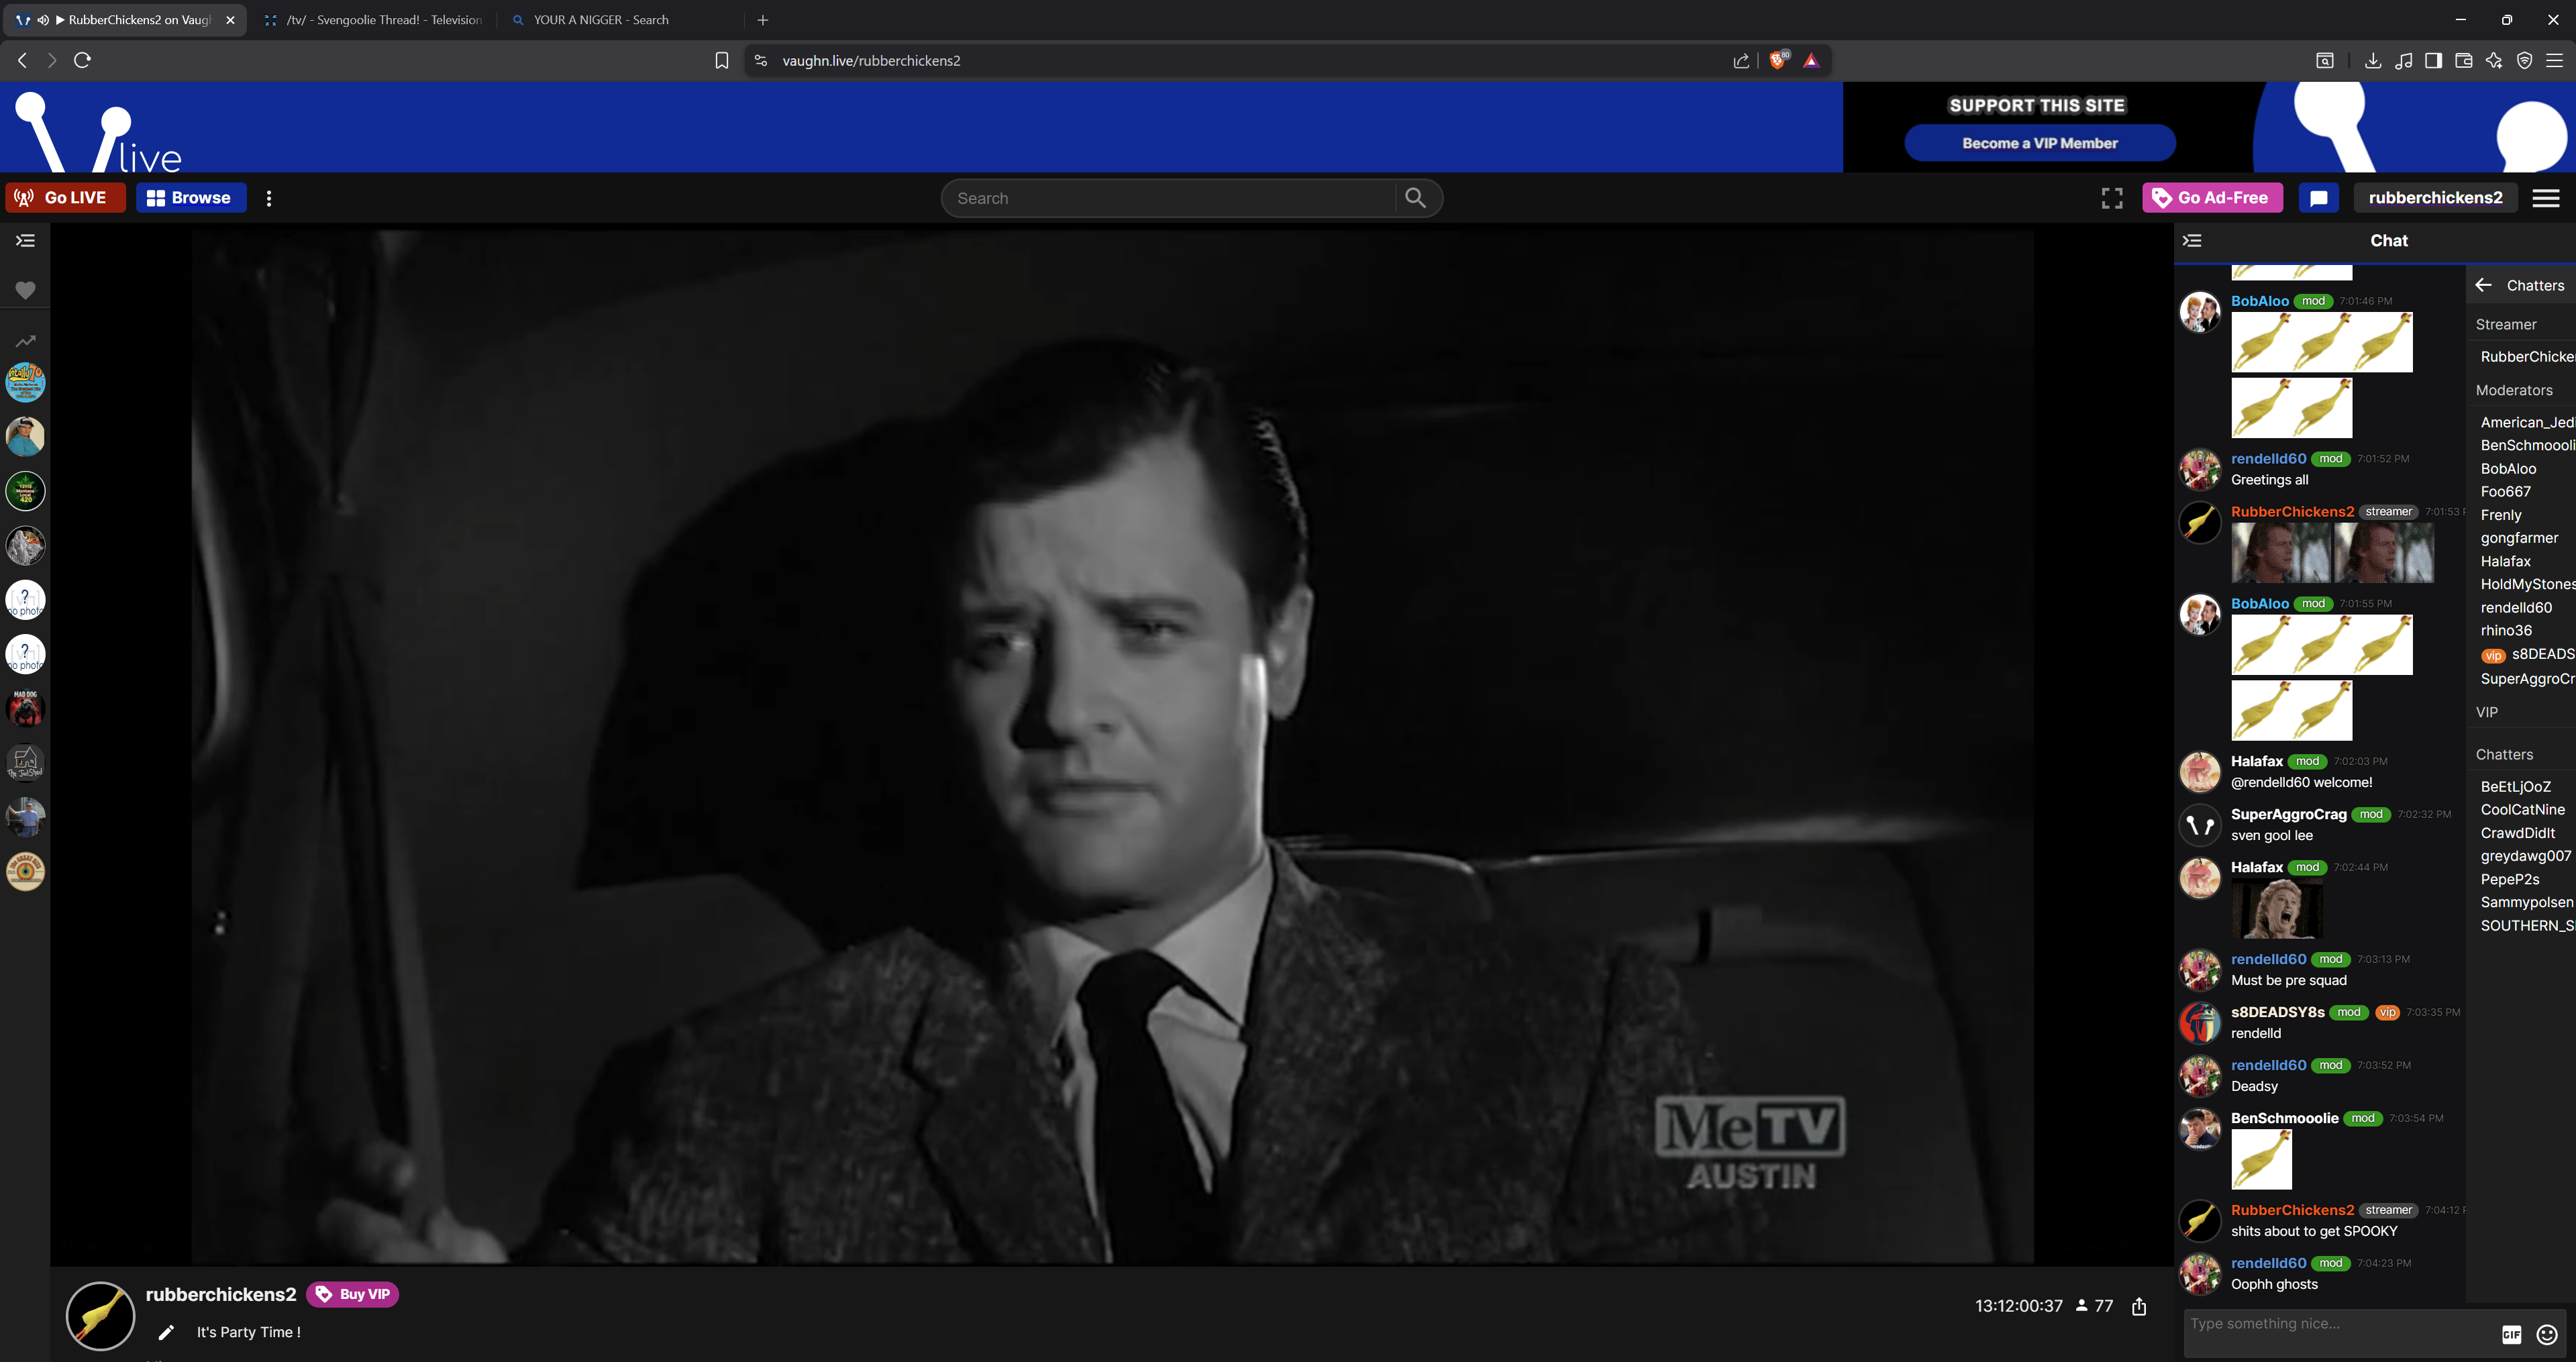Click the heart icon in the left sidebar

[25, 290]
